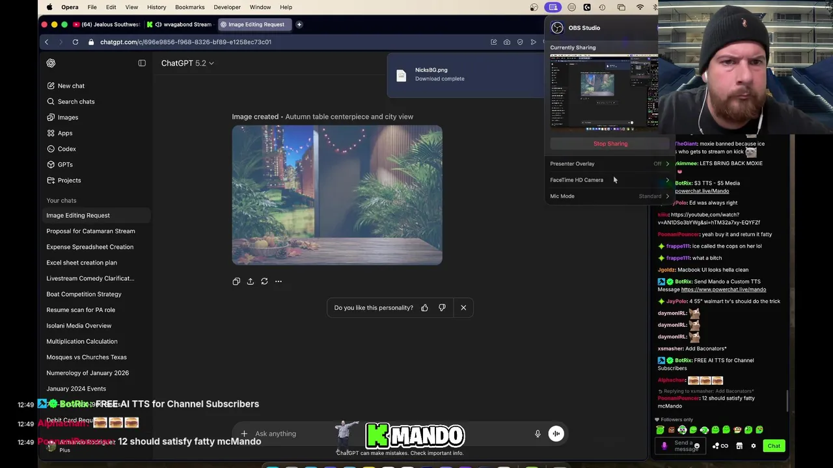Regenerate the image response
This screenshot has height=468, width=833.
tap(264, 281)
